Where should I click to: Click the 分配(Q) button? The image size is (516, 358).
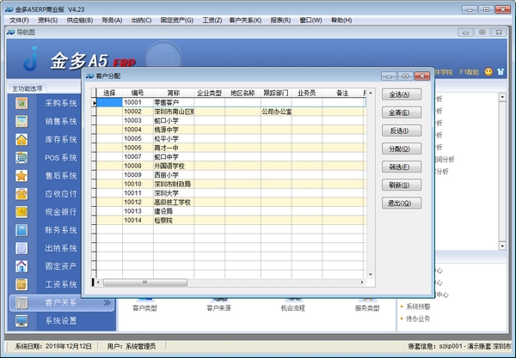tap(402, 149)
